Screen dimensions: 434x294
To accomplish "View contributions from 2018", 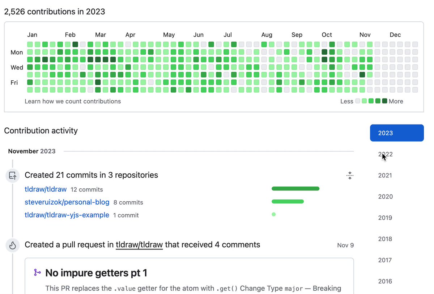I will 386,239.
